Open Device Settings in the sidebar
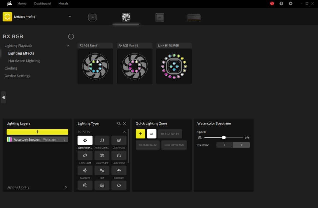Image resolution: width=318 pixels, height=208 pixels. [17, 76]
